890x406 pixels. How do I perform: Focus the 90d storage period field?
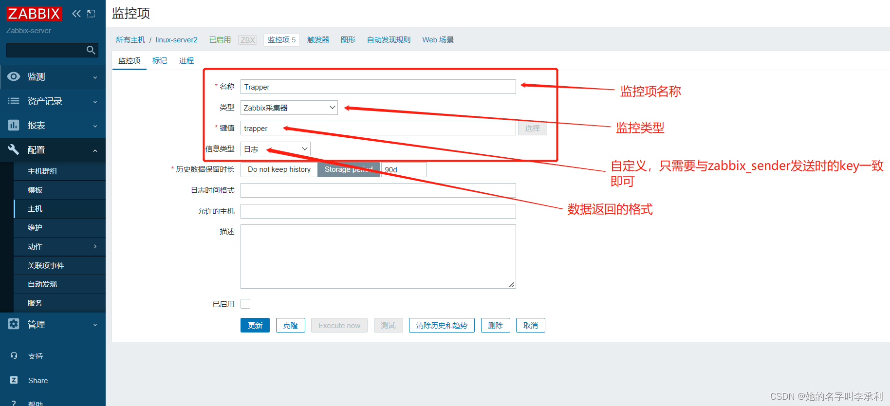[x=404, y=169]
